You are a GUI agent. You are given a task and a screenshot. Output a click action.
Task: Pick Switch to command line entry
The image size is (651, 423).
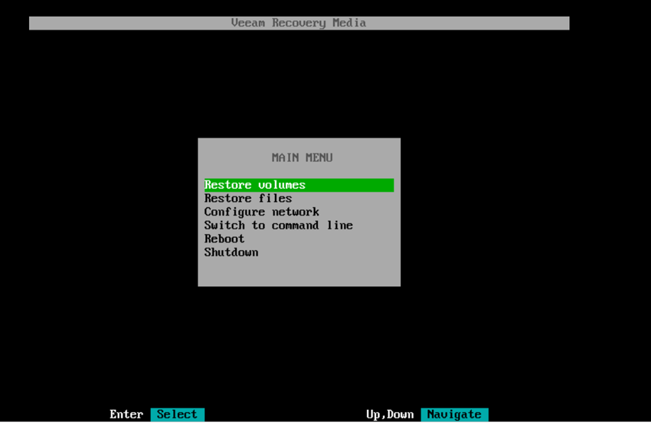[x=278, y=225]
